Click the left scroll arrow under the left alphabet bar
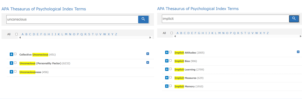The height and width of the screenshot is (99, 302). (x=20, y=38)
